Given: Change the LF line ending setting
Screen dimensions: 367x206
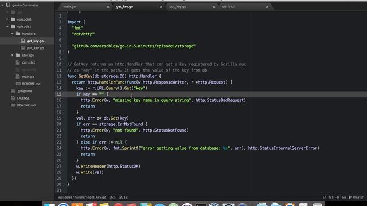Looking at the screenshot, I should (324, 197).
